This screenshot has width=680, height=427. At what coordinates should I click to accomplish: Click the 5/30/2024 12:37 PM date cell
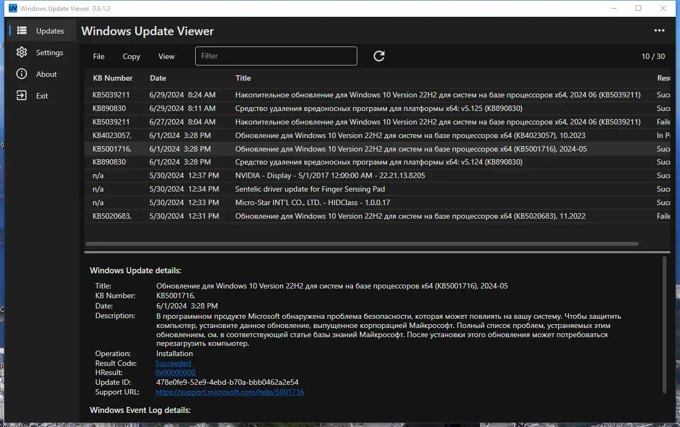184,175
